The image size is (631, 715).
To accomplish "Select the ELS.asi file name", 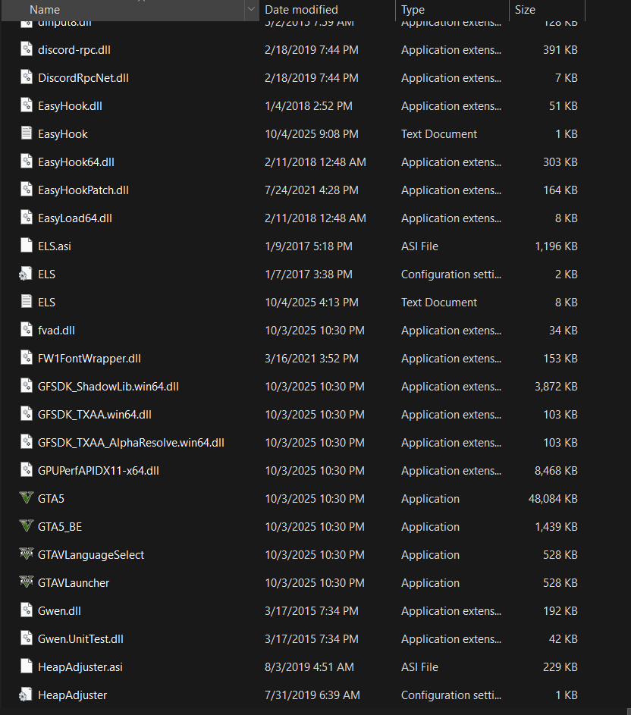I will coord(55,246).
